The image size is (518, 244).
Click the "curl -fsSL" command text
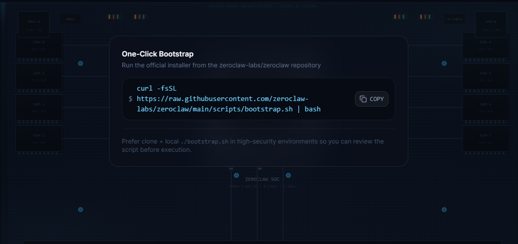click(x=156, y=88)
